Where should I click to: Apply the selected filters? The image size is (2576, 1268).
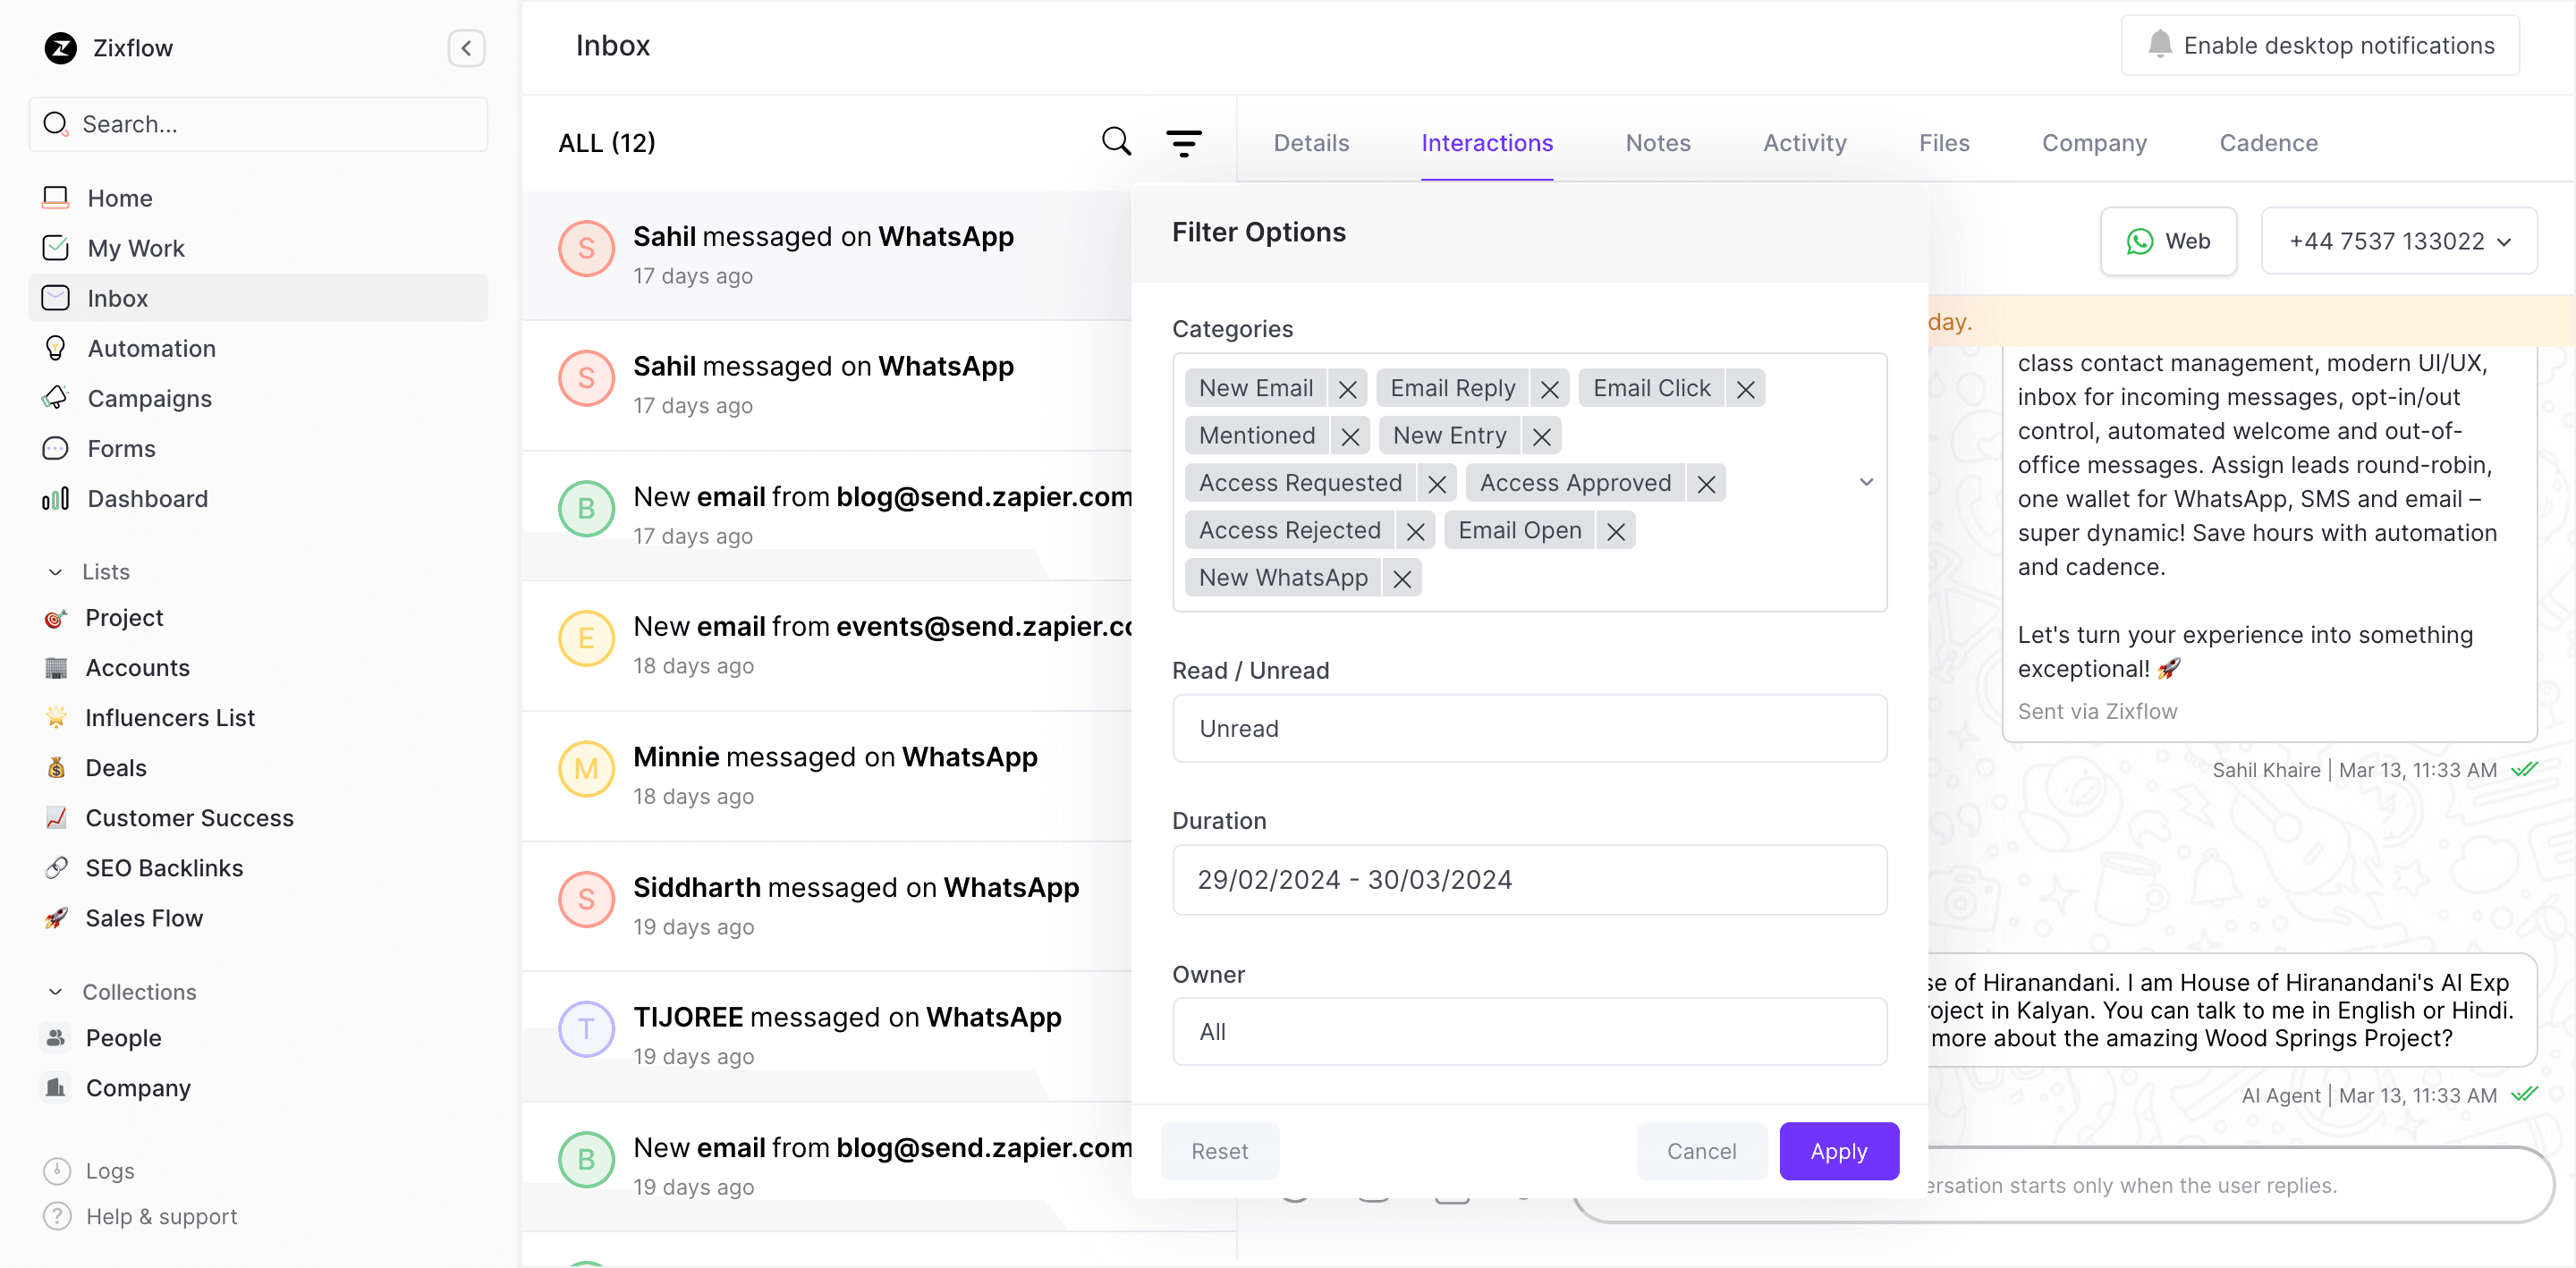1839,1150
